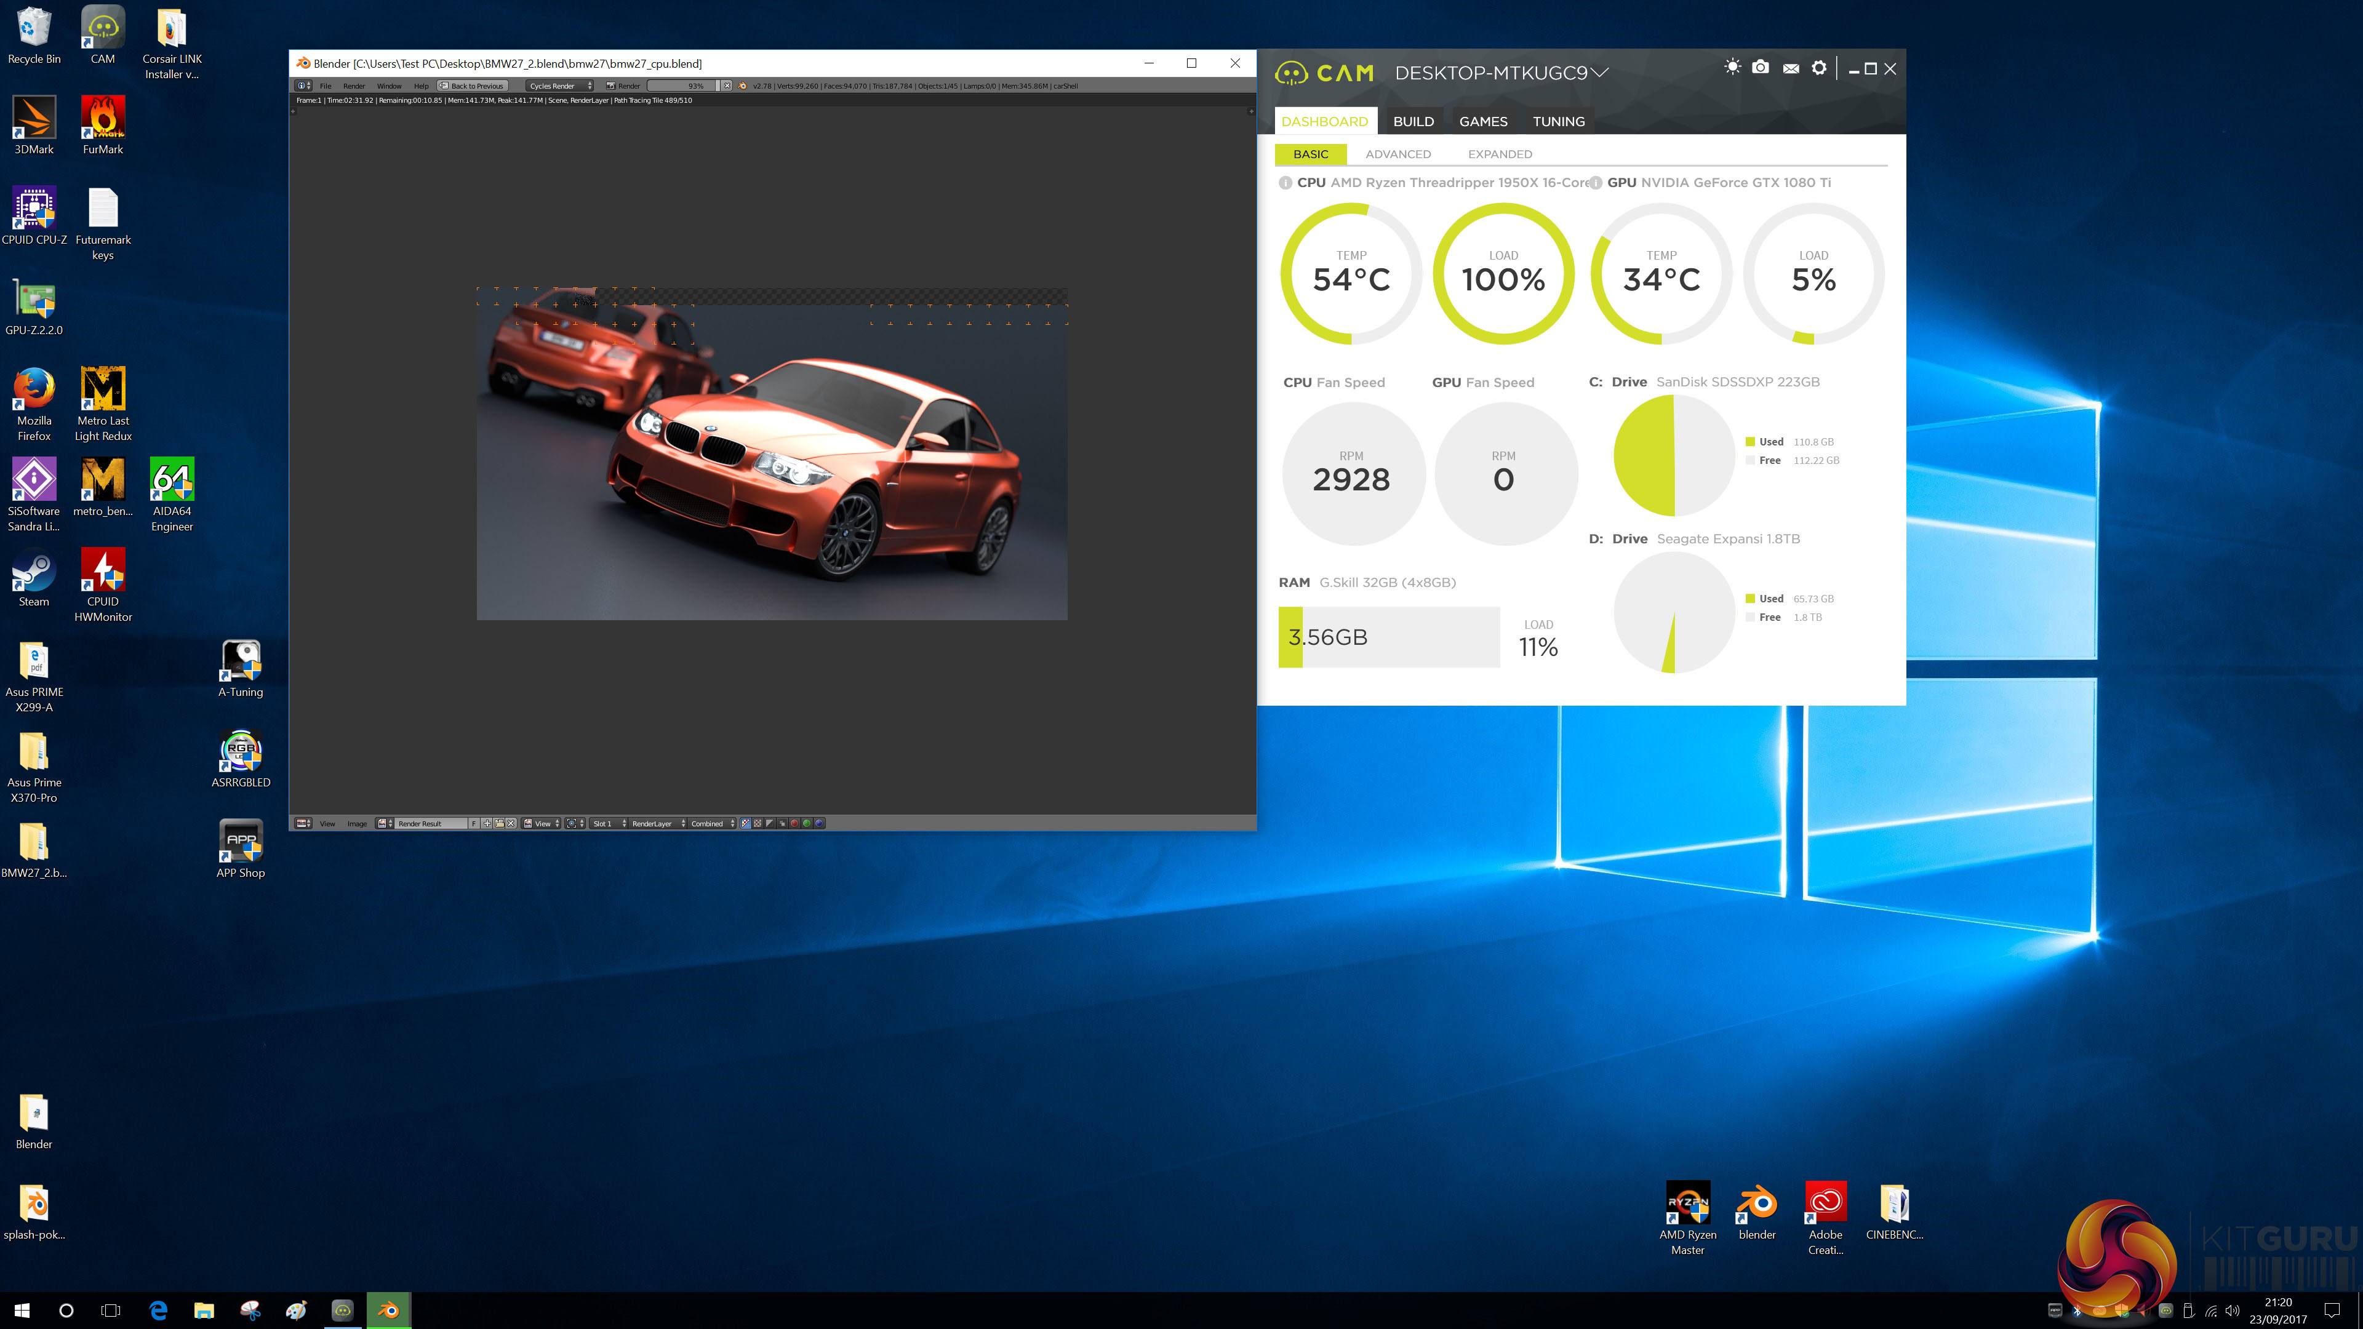The width and height of the screenshot is (2363, 1329).
Task: Toggle the red channel display button
Action: click(x=794, y=824)
